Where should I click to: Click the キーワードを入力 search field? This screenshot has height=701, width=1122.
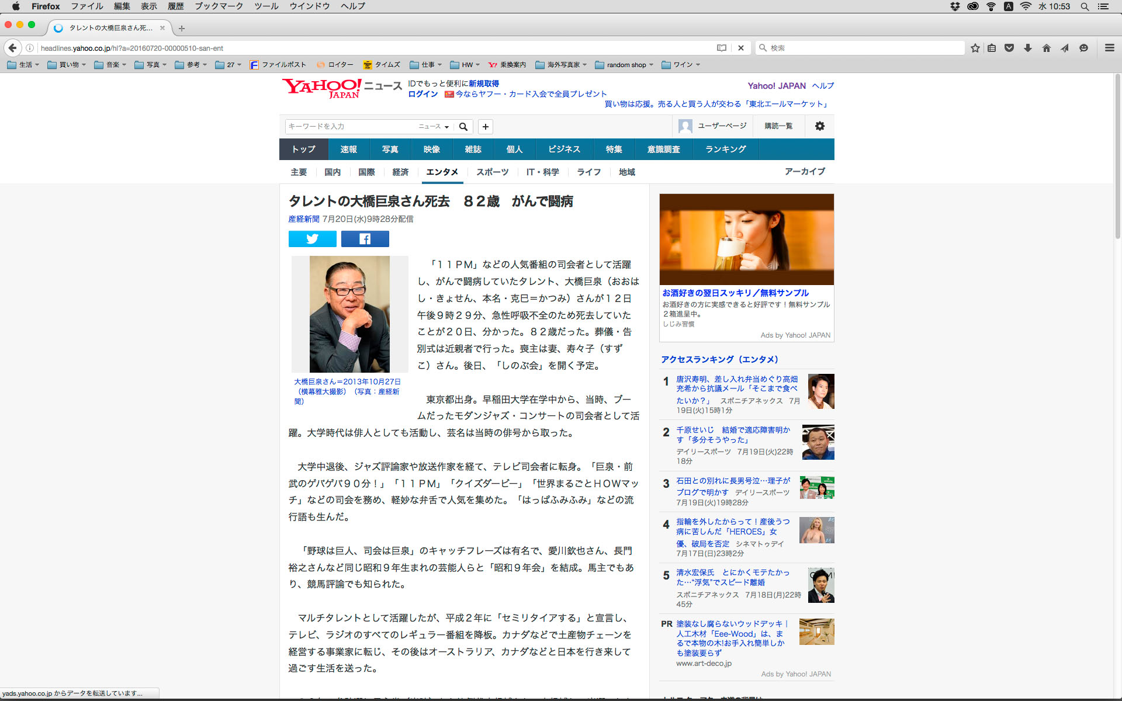point(351,127)
